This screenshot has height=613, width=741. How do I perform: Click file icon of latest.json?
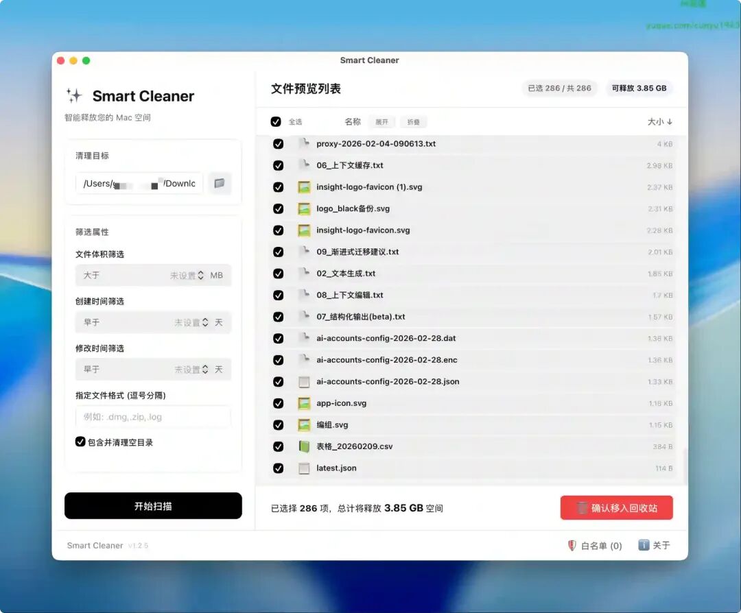[304, 468]
